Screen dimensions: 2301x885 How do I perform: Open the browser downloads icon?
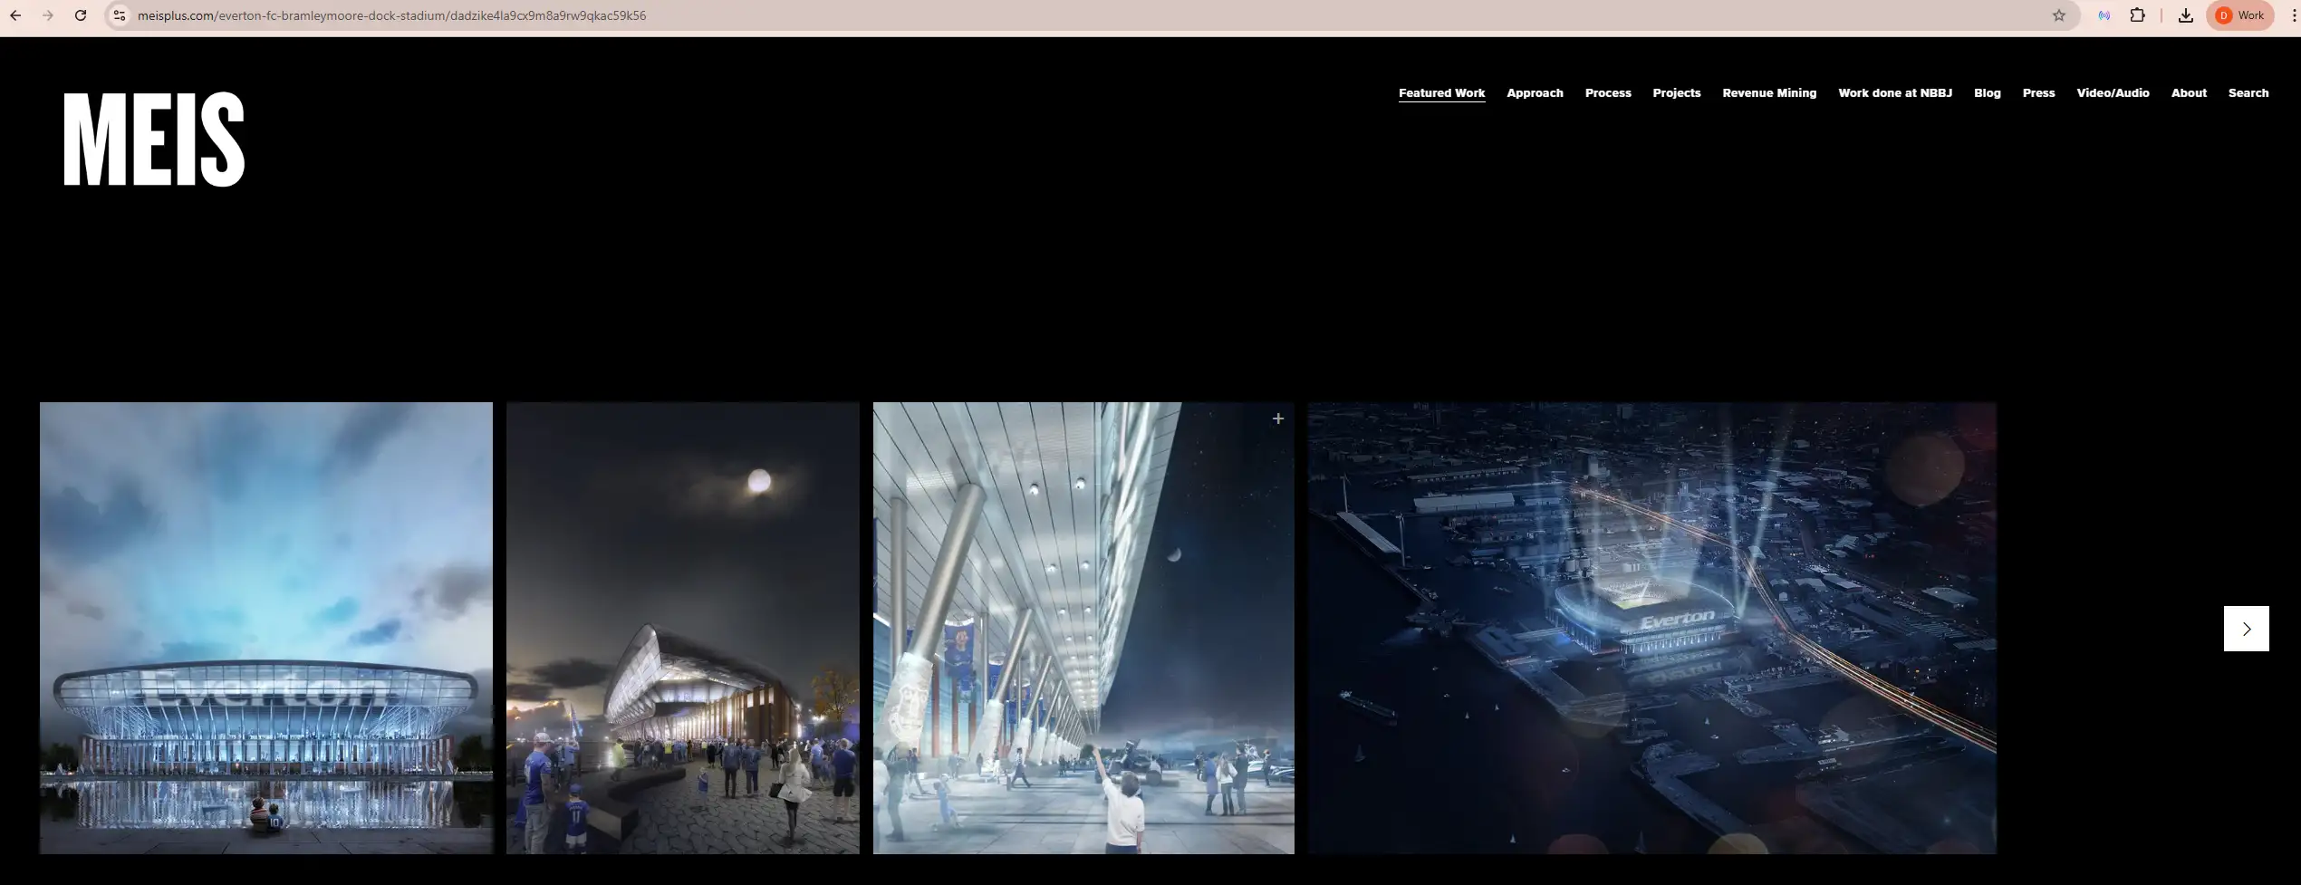coord(2186,15)
